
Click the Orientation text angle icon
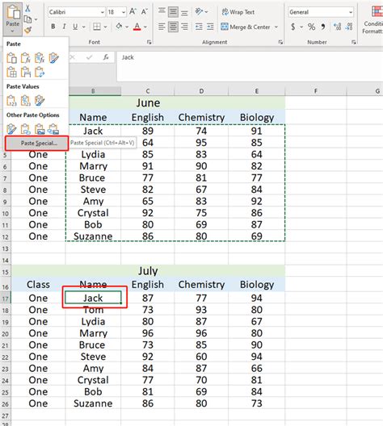click(x=199, y=11)
